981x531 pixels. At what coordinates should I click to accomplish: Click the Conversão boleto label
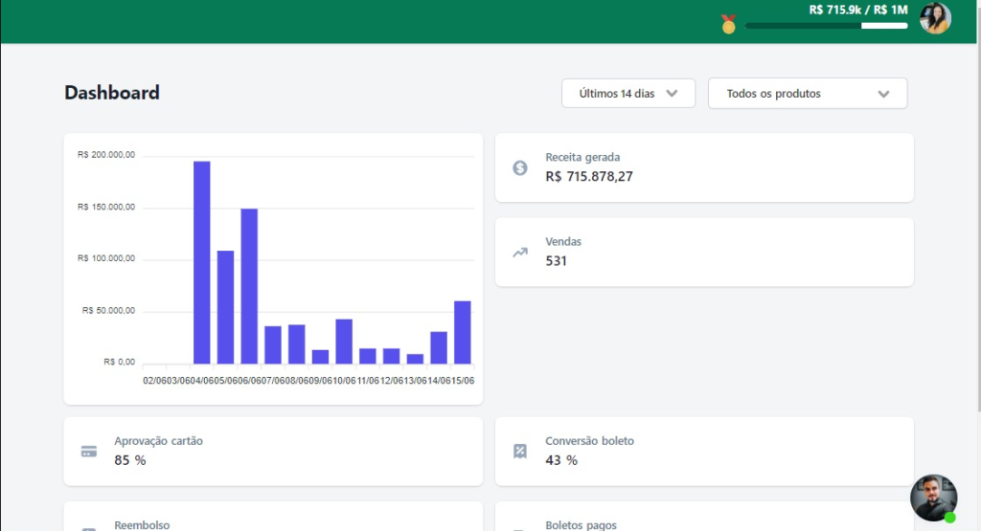[x=589, y=441]
